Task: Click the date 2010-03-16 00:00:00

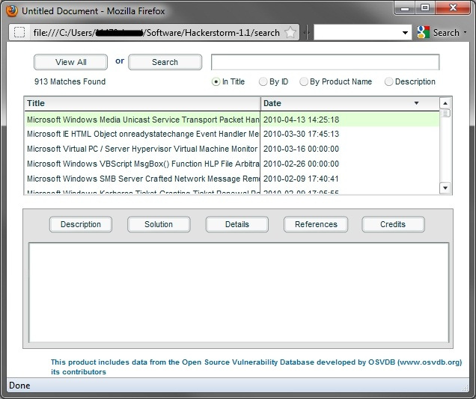Action: [301, 149]
